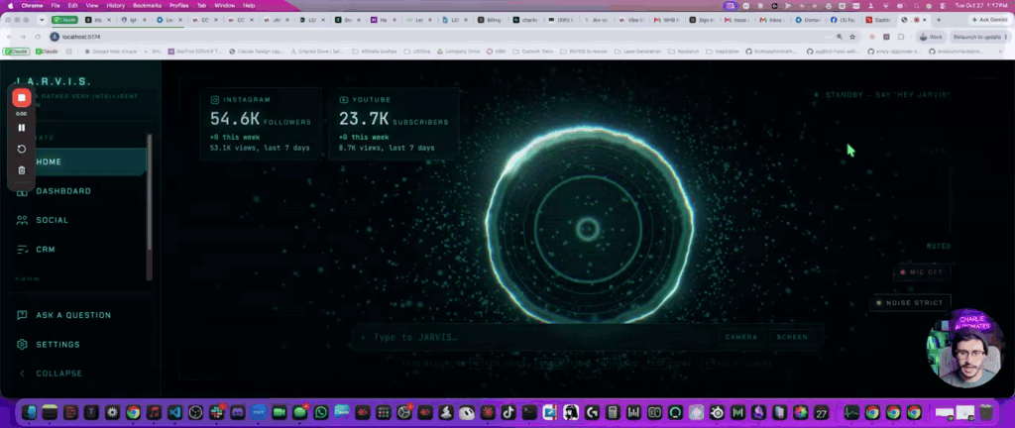
Task: Open the SETTINGS label
Action: click(x=57, y=344)
